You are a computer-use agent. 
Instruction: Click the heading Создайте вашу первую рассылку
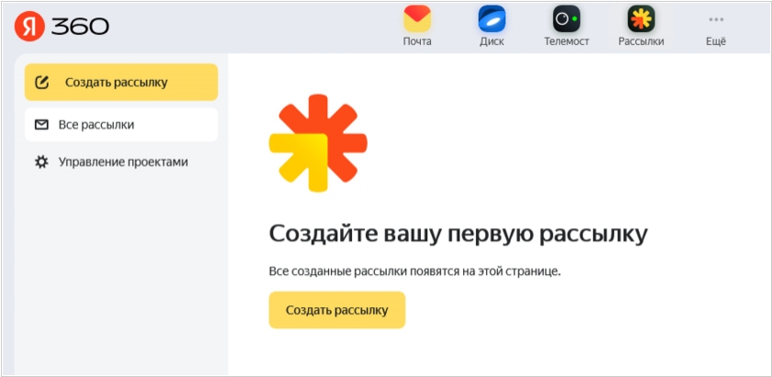(x=458, y=234)
